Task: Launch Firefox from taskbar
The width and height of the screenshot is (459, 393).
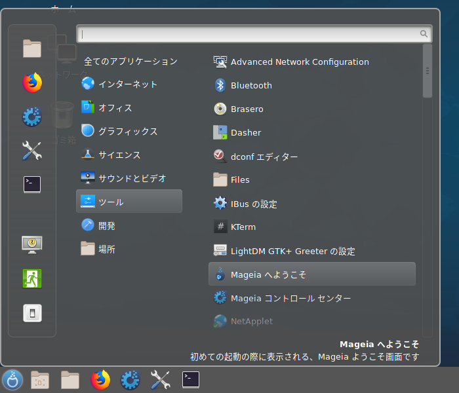Action: click(x=100, y=380)
